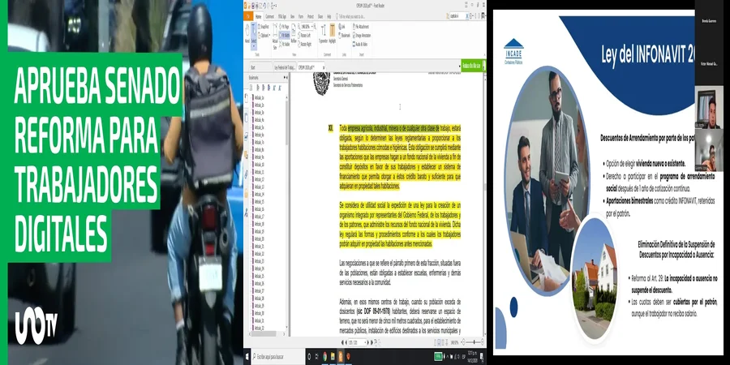Select the Hand tool in Foxit Reader

click(x=247, y=34)
